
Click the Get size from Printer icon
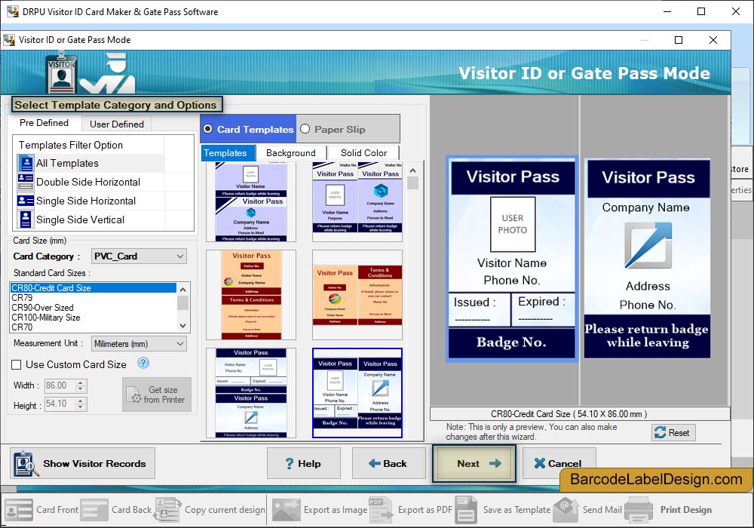pos(134,394)
